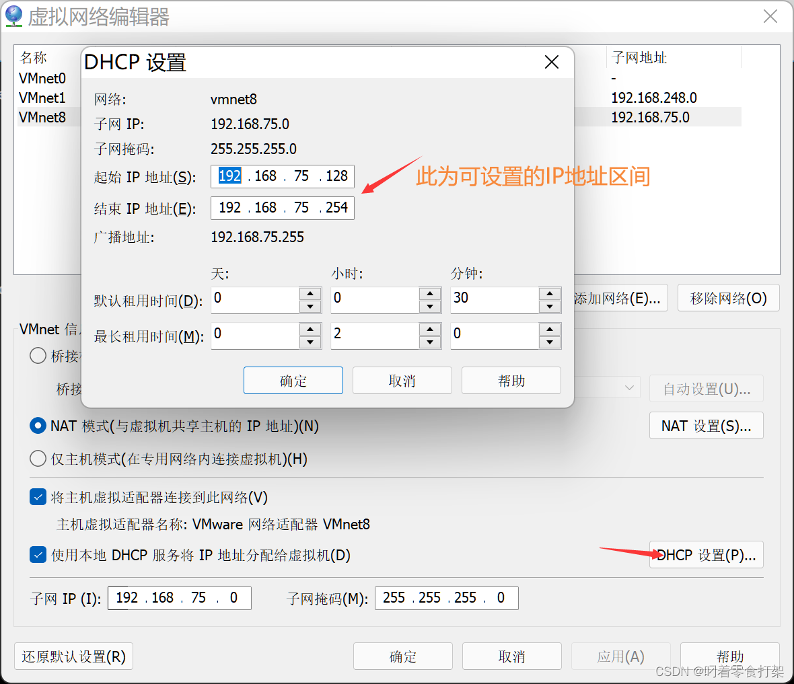The height and width of the screenshot is (684, 794).
Task: Enable 仅主机模式 networking option
Action: [x=38, y=459]
